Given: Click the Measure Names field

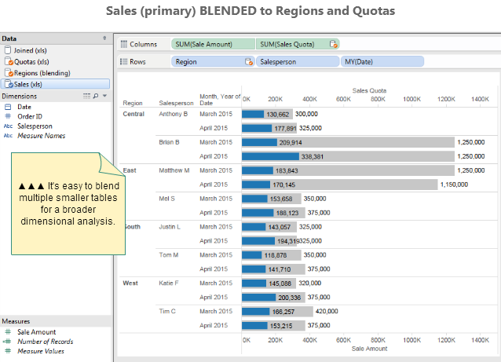Looking at the screenshot, I should pos(41,136).
